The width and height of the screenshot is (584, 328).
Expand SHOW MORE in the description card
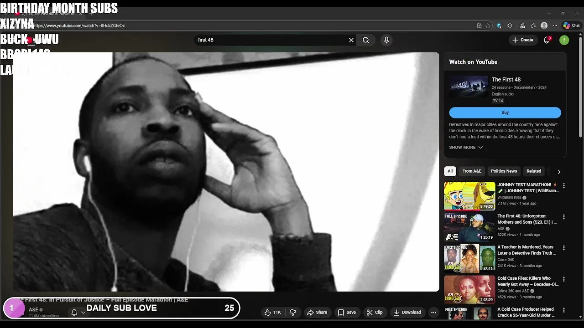[x=466, y=147]
